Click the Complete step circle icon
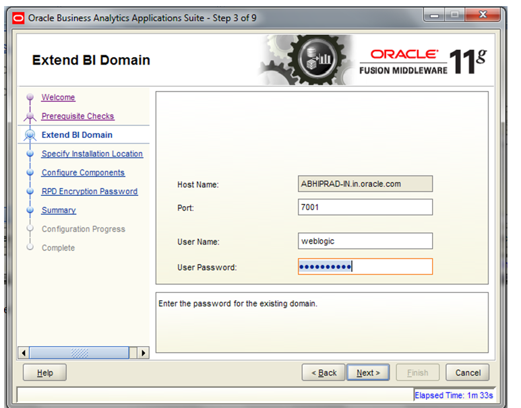Image resolution: width=521 pixels, height=408 pixels. (x=30, y=247)
